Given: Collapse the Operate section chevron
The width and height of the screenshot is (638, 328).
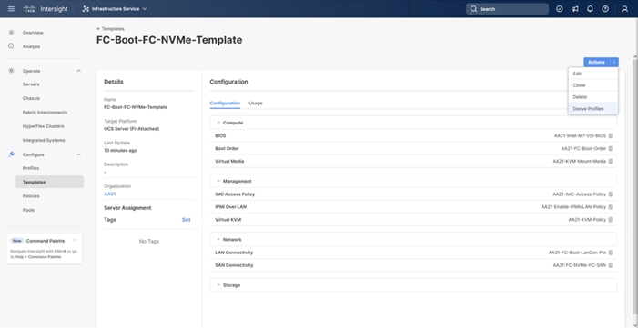Looking at the screenshot, I should click(x=78, y=71).
